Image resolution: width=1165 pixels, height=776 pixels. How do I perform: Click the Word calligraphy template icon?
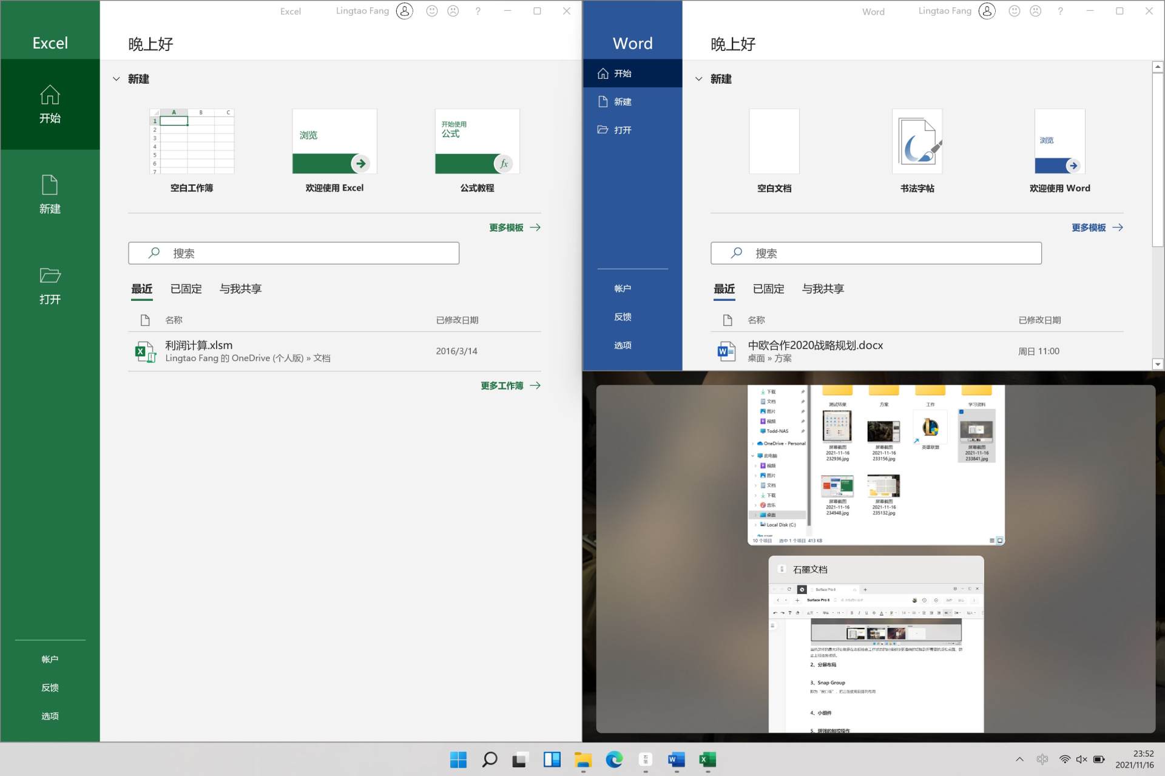(916, 140)
